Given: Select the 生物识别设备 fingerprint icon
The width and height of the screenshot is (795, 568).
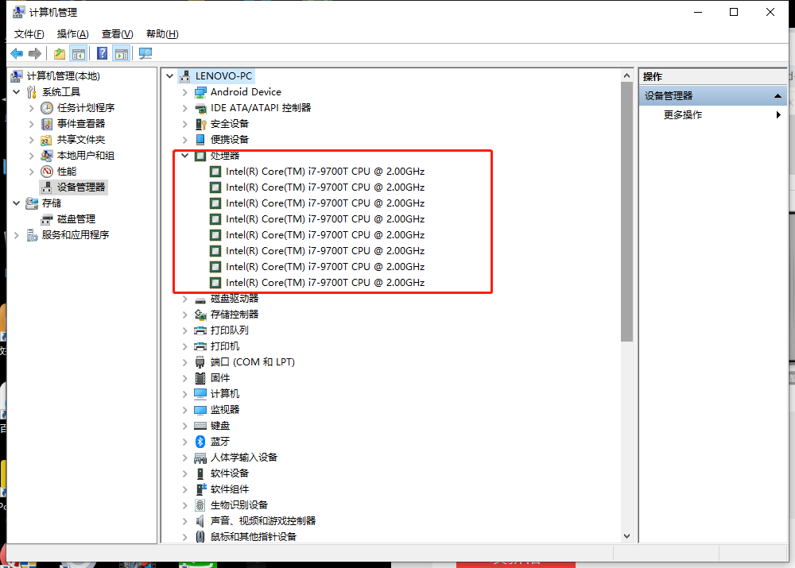Looking at the screenshot, I should pos(200,505).
